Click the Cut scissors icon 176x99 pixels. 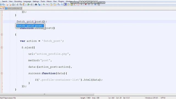(x=18, y=4)
